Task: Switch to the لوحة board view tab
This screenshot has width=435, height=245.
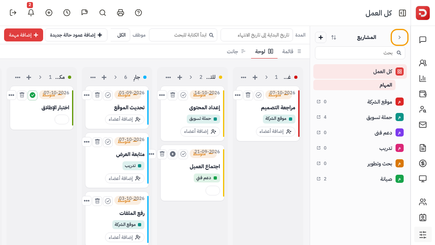Action: click(x=264, y=51)
